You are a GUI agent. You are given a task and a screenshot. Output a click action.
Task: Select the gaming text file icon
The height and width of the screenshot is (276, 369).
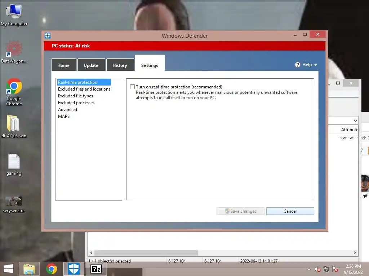(14, 165)
